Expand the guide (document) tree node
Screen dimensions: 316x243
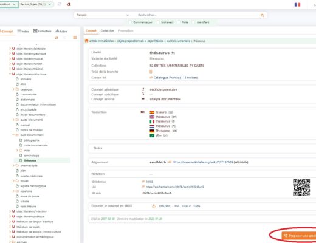pyautogui.click(x=13, y=120)
